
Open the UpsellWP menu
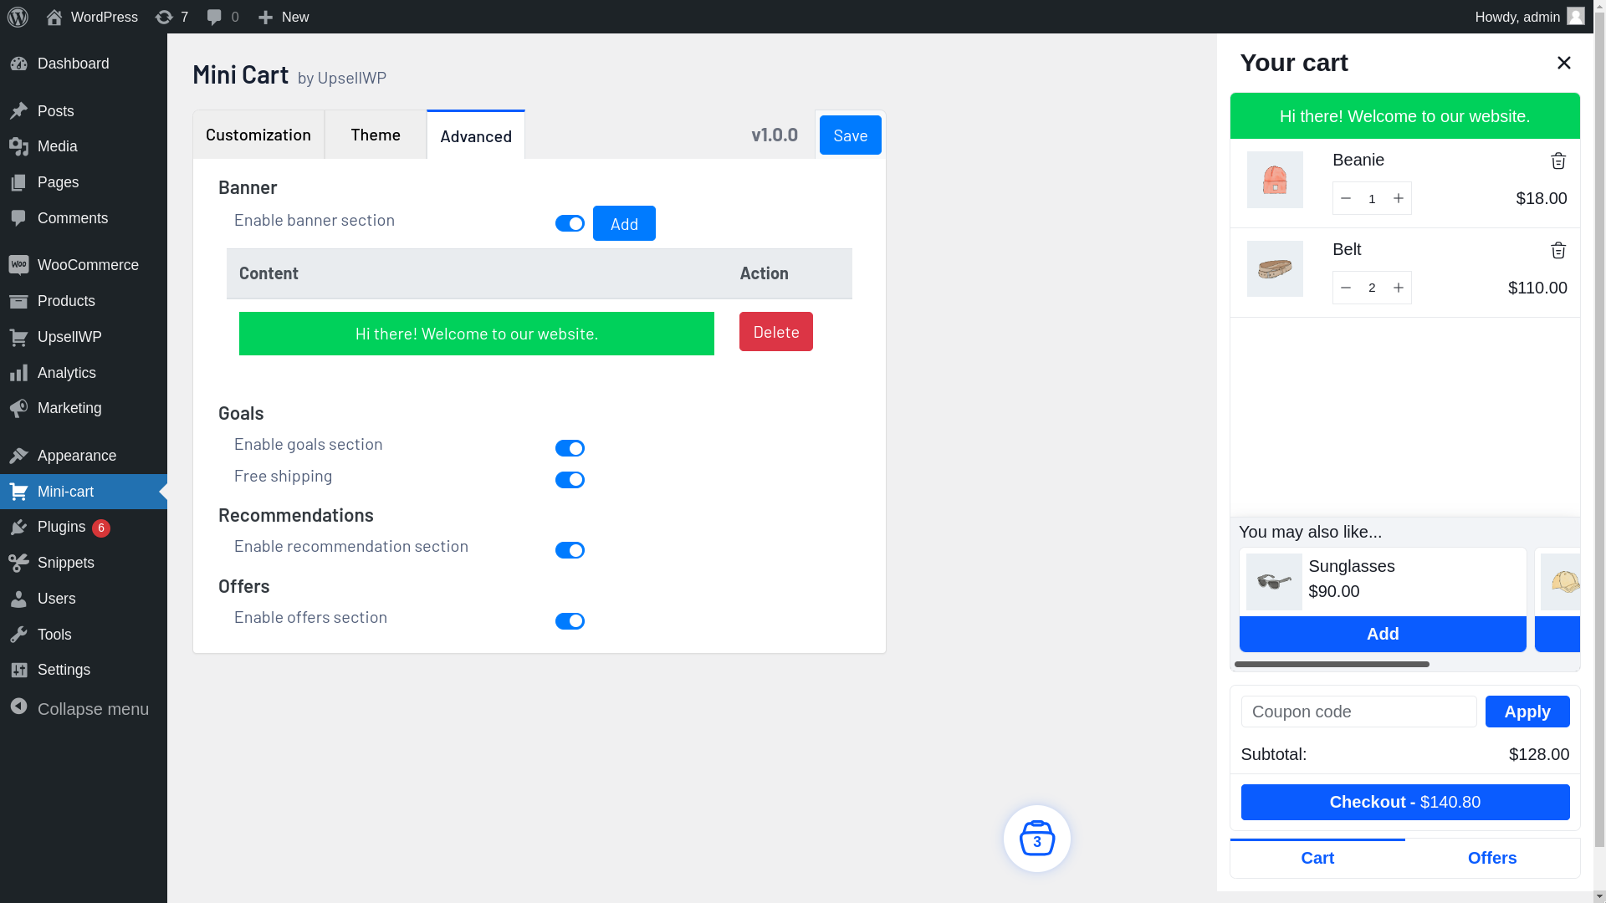pos(84,337)
